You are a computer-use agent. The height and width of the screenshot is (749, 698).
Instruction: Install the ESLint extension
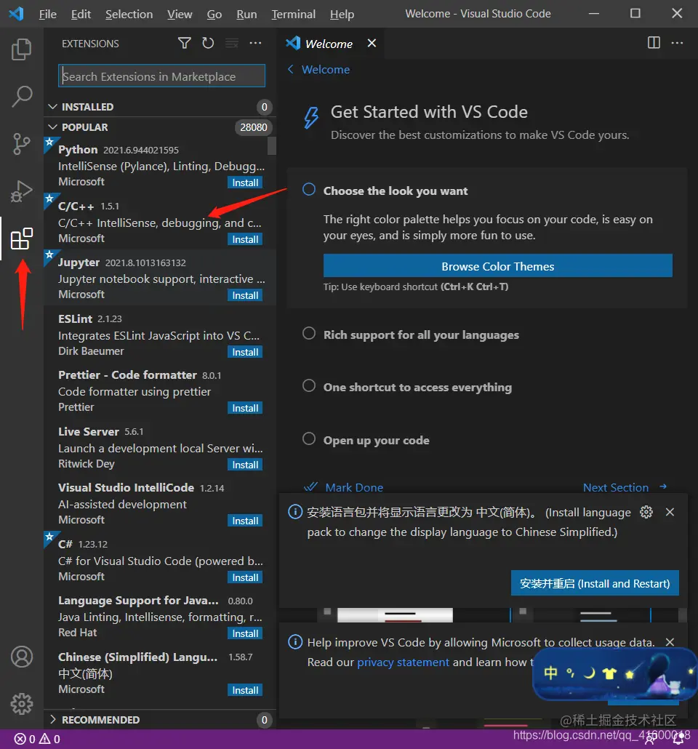point(245,352)
